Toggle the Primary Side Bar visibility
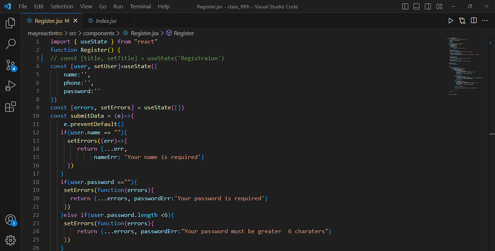 pos(404,6)
